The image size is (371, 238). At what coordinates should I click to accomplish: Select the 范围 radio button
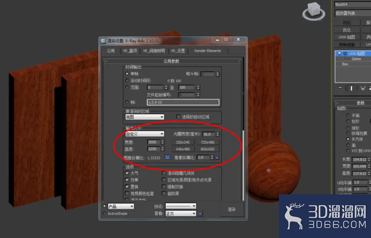[127, 87]
